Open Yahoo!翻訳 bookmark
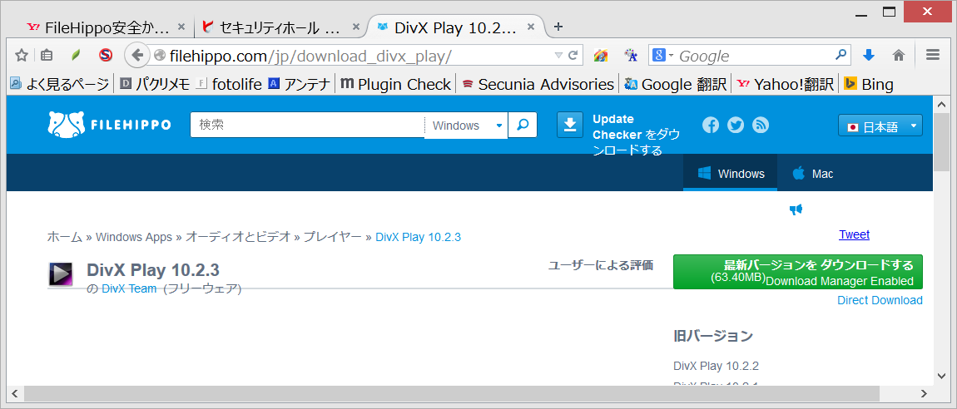The height and width of the screenshot is (409, 957). (x=786, y=84)
